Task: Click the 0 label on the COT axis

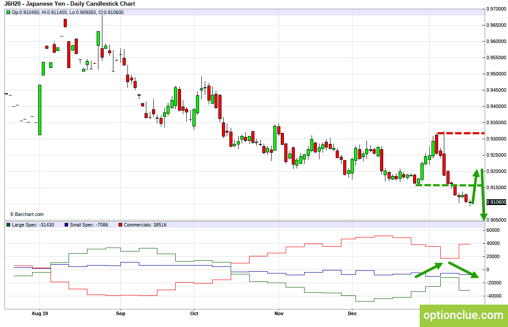Action: pos(488,270)
